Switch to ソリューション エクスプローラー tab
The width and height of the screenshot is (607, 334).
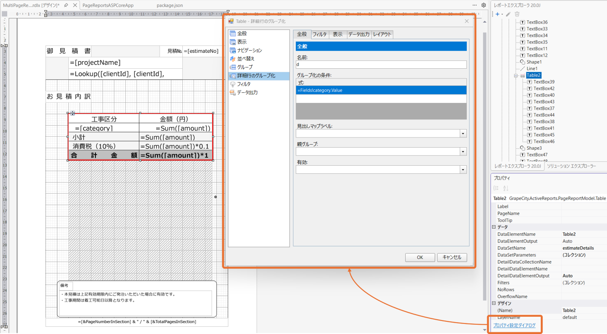[x=572, y=166]
